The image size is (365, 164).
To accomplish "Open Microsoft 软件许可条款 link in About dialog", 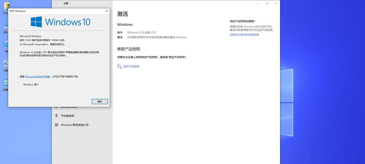I will point(38,76).
